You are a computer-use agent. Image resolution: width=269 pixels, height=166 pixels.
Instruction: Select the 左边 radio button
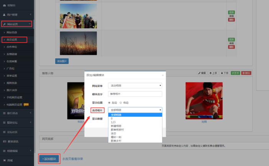coord(109,103)
